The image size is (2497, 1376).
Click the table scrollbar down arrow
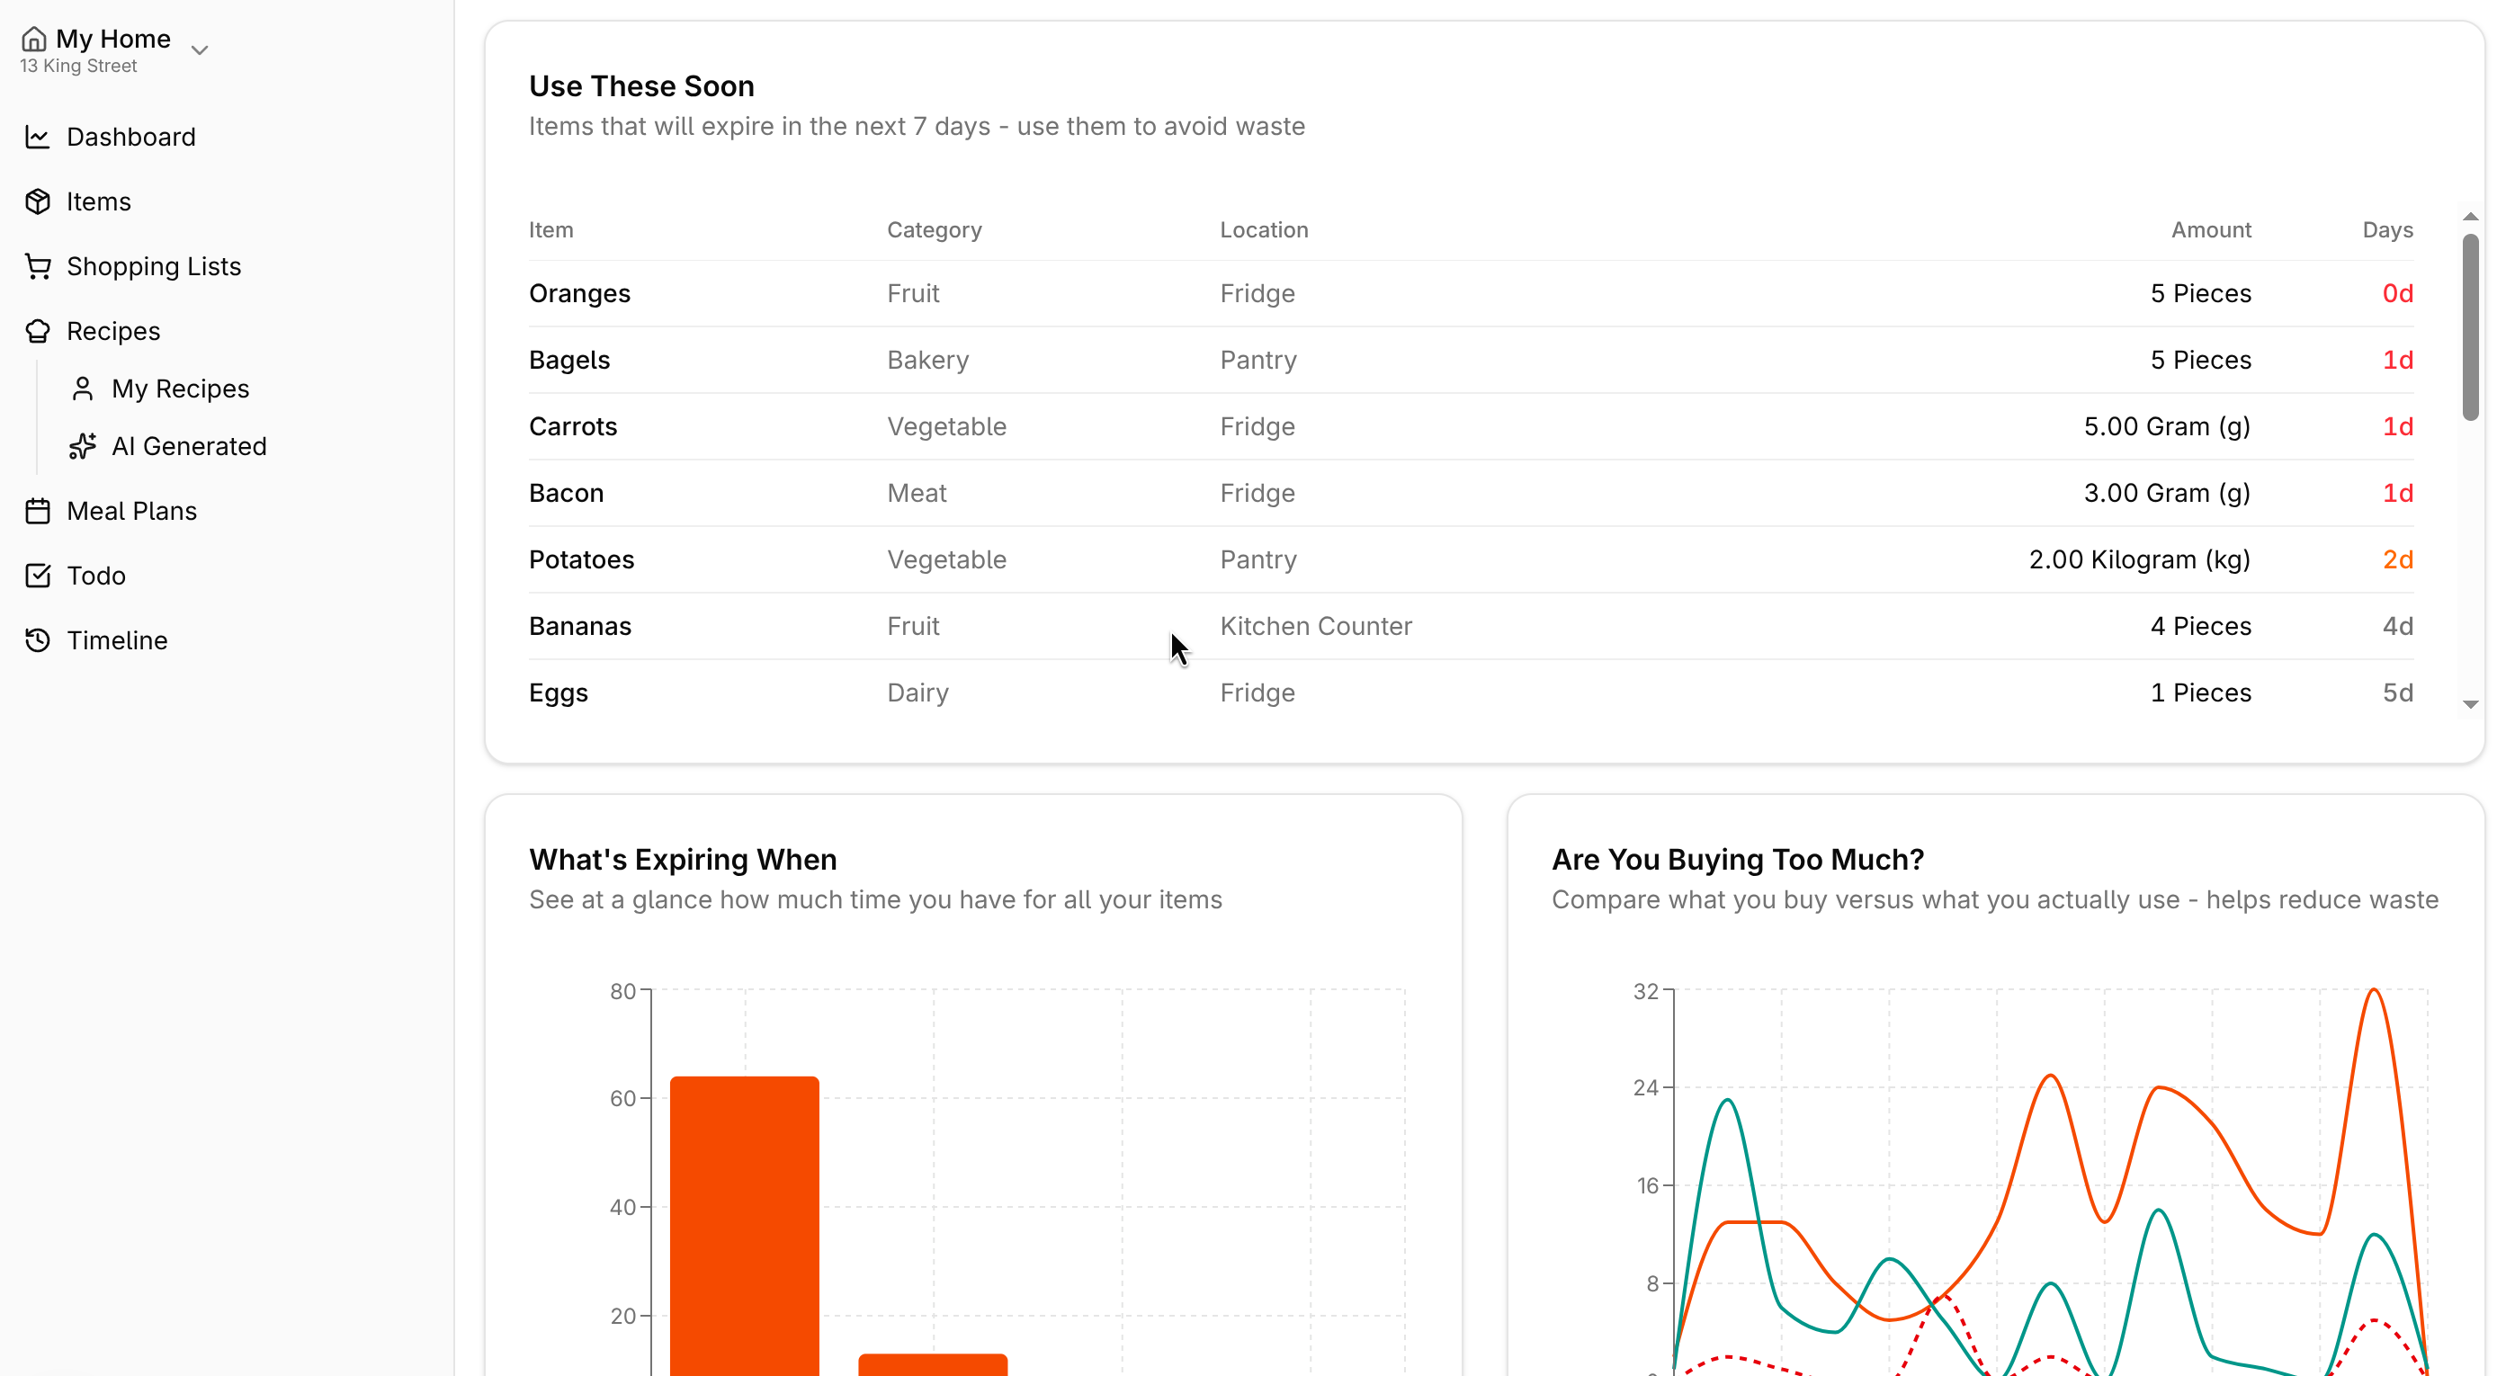coord(2470,704)
